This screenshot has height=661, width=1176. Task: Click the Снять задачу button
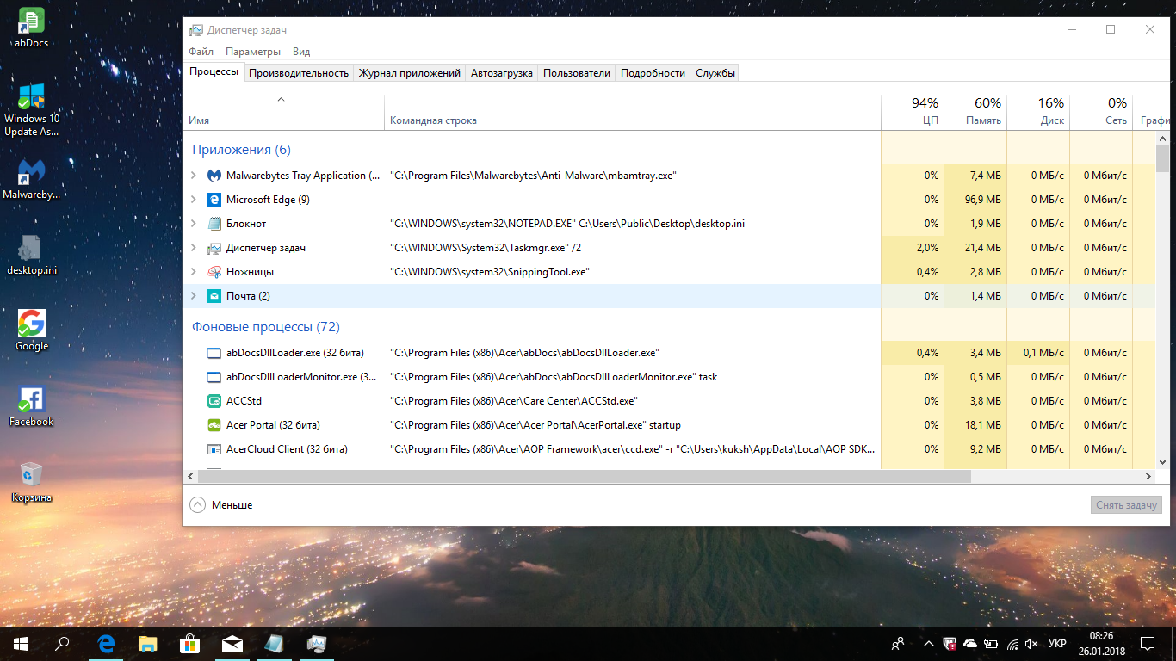point(1127,505)
